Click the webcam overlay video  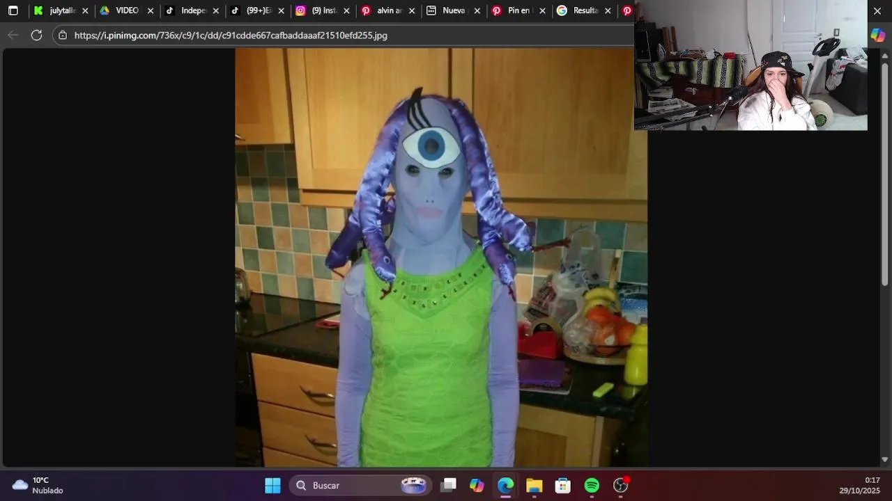(751, 65)
